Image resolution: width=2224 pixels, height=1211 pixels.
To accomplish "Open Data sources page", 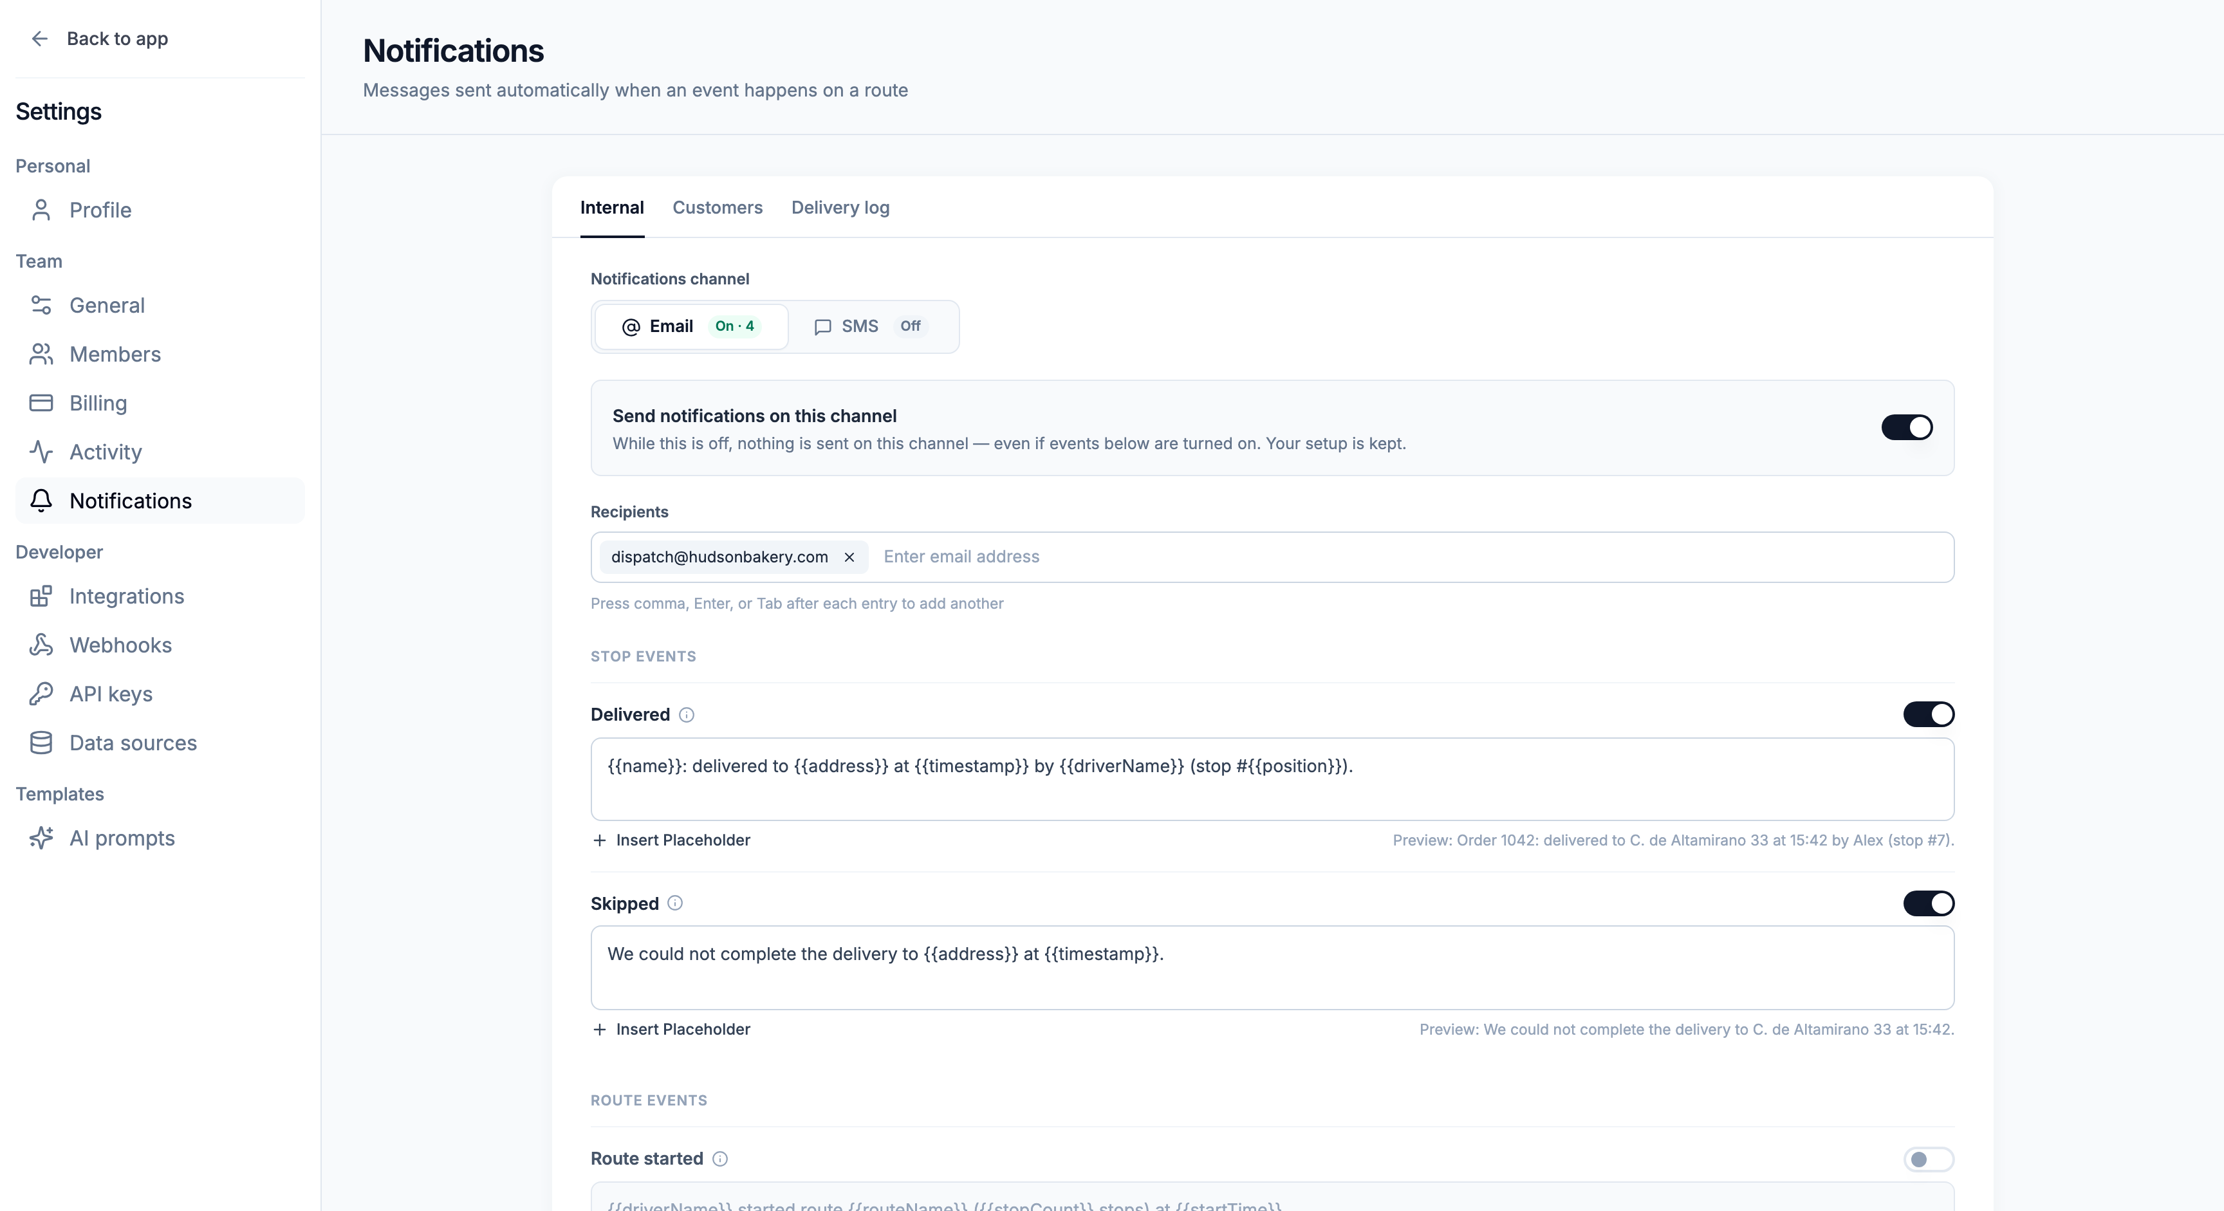I will pos(160,743).
